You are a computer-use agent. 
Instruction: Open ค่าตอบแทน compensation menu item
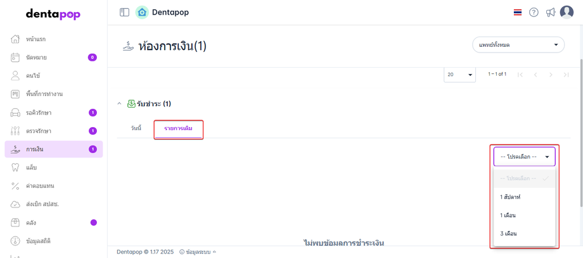pyautogui.click(x=40, y=186)
